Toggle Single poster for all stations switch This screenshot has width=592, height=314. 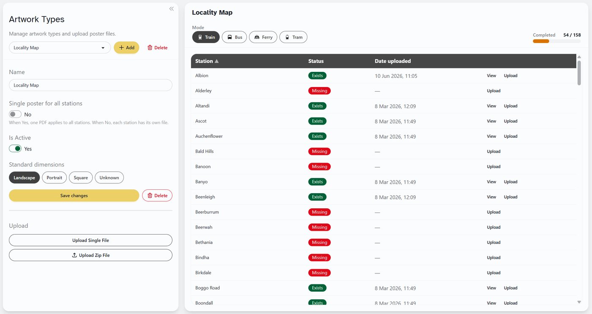tap(15, 115)
